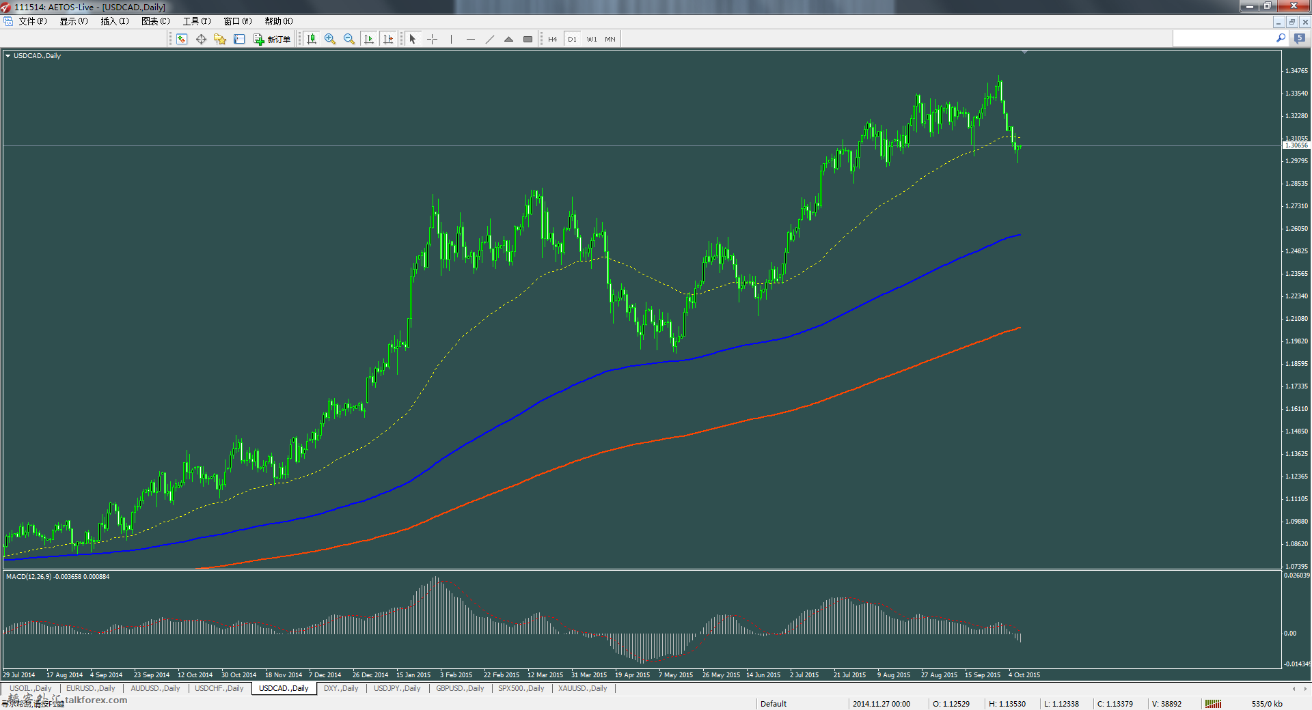The image size is (1312, 710).
Task: Select the triangle shape tool
Action: pos(508,39)
